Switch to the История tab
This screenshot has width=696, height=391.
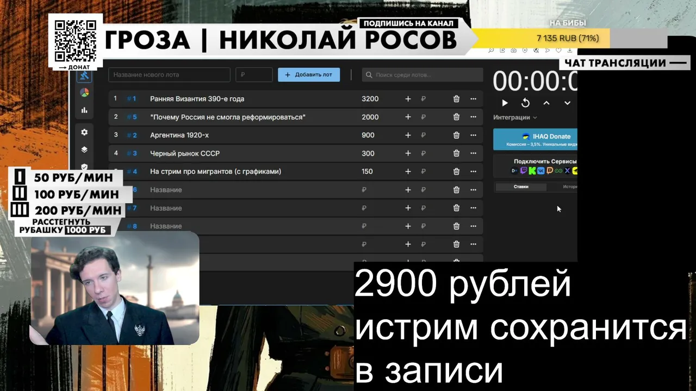[570, 186]
